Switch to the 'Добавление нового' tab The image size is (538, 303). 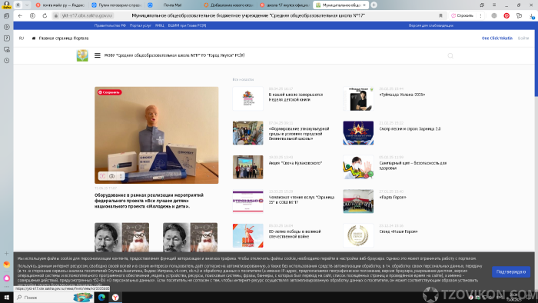(228, 5)
